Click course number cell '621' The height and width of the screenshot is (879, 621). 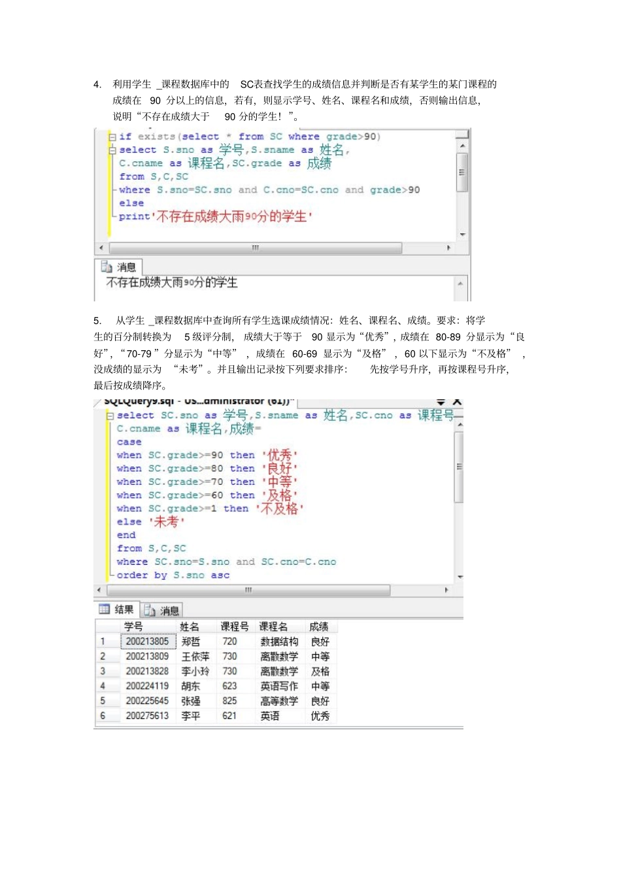[x=235, y=716]
